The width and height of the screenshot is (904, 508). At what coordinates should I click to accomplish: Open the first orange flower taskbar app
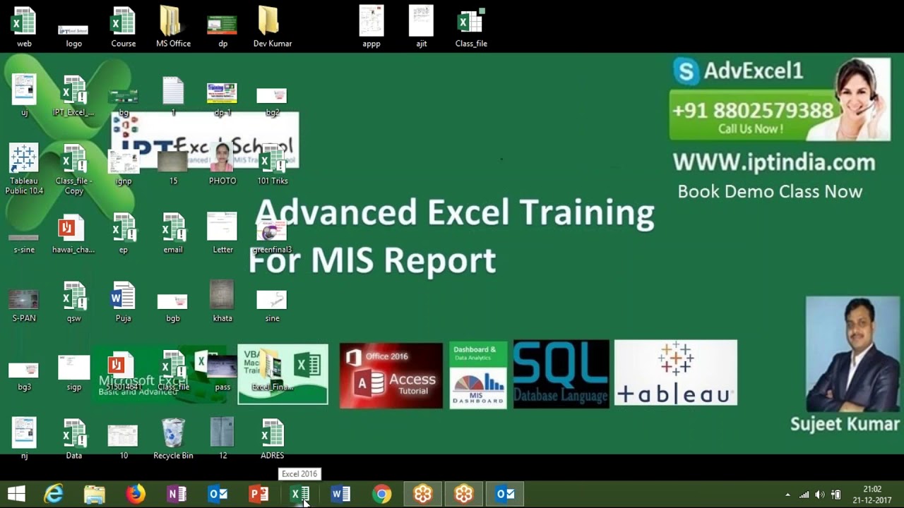tap(422, 494)
